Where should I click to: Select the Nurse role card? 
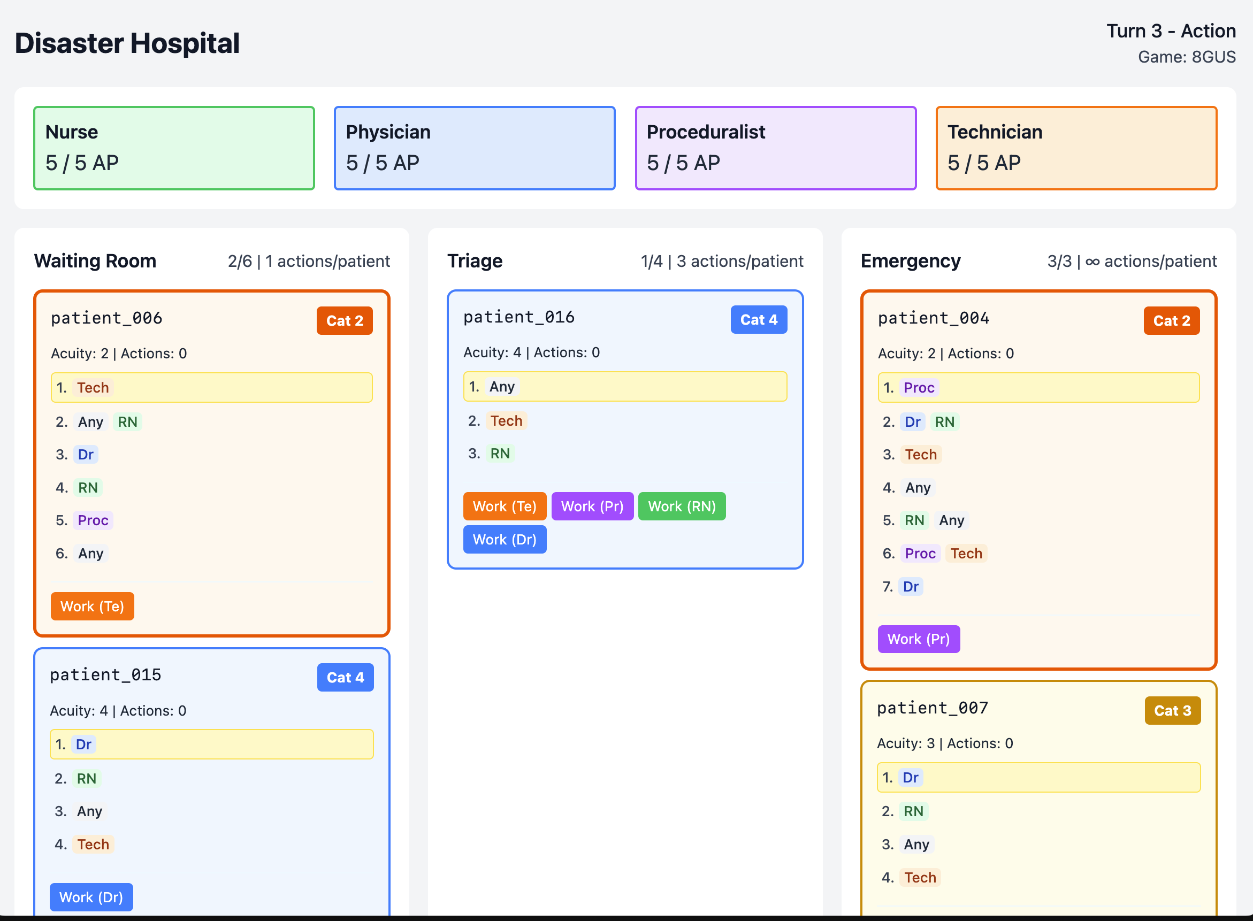point(174,148)
